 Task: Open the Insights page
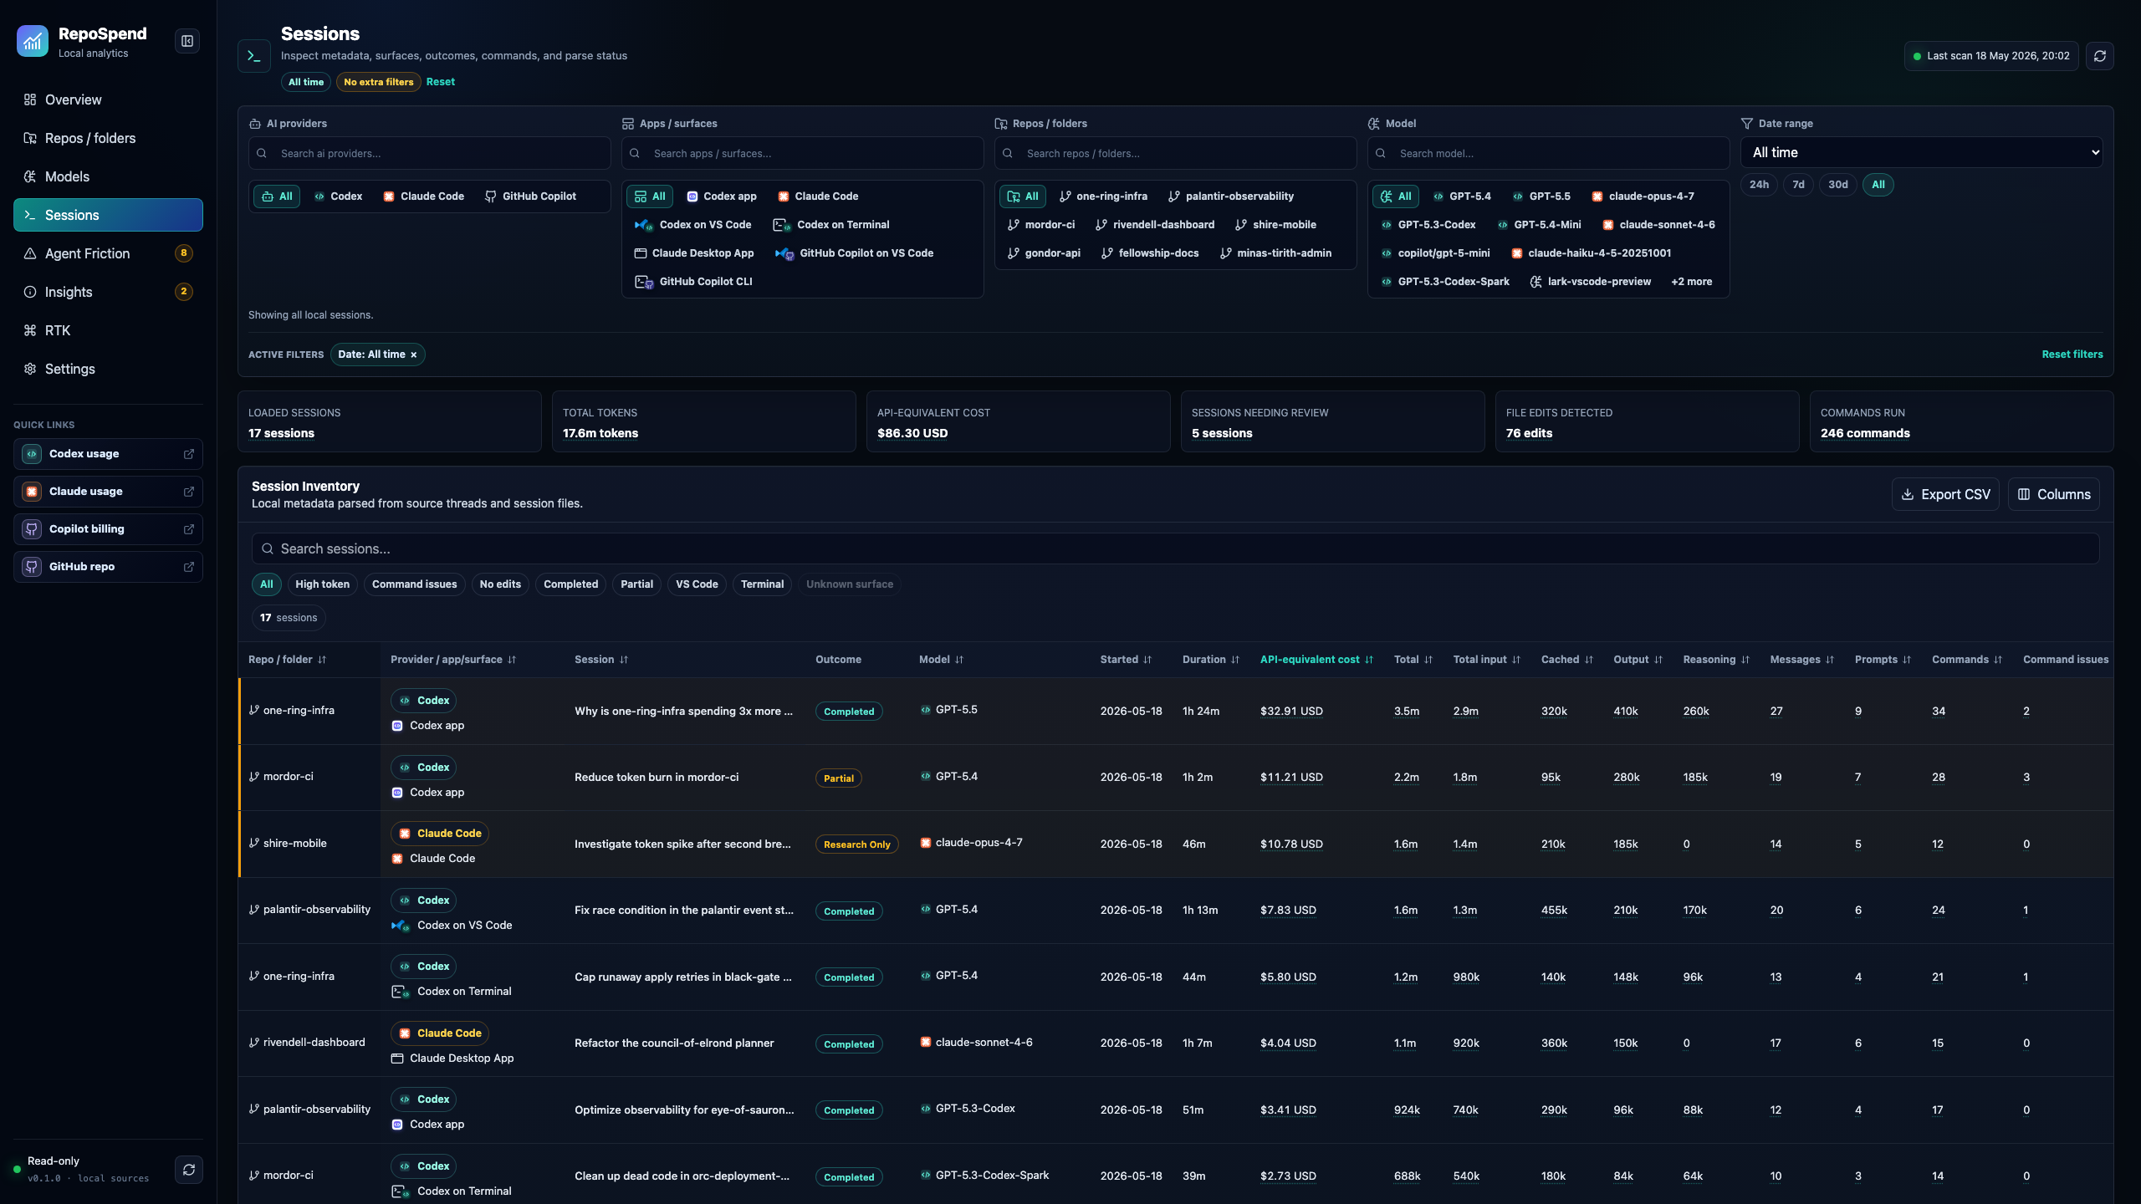108,292
